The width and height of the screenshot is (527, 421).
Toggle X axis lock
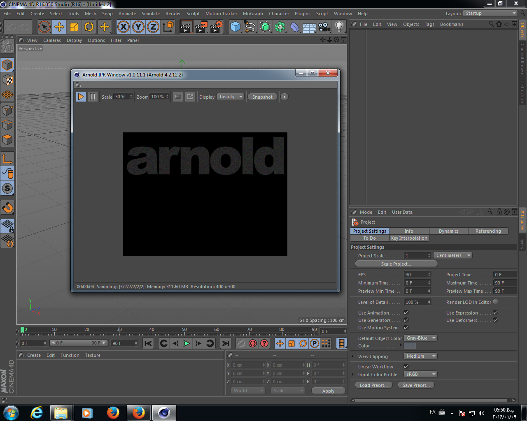click(x=123, y=27)
